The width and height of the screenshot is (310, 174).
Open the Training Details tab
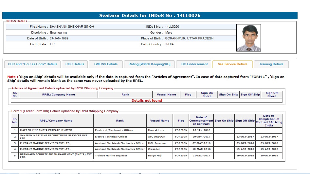click(x=271, y=64)
